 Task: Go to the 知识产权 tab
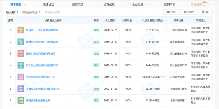point(169,5)
